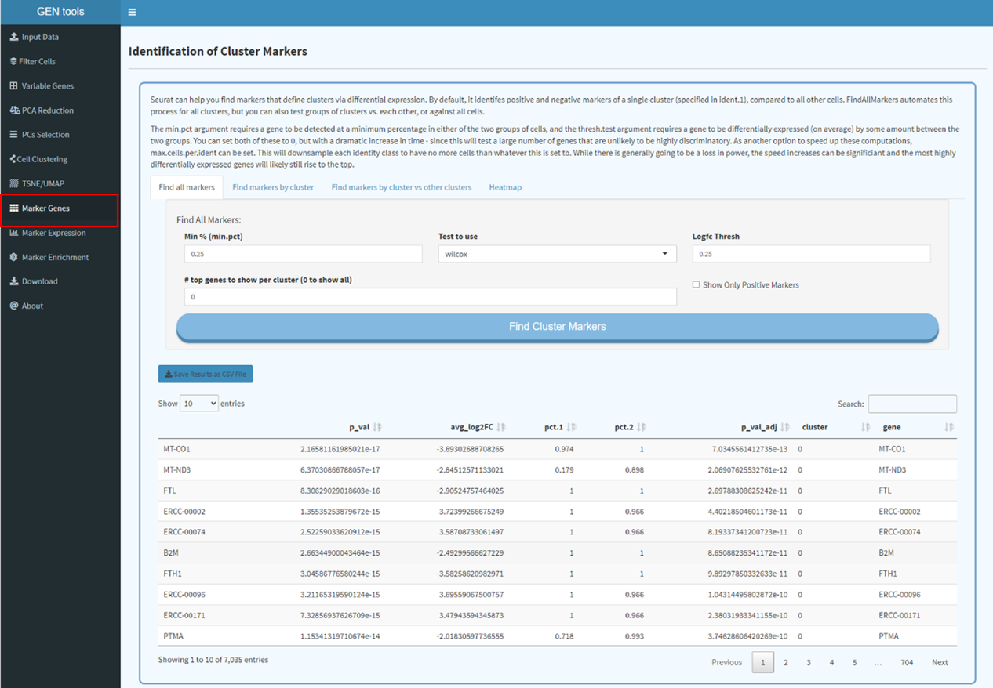Click the Marker Expression chart icon
This screenshot has height=688, width=993.
point(14,233)
